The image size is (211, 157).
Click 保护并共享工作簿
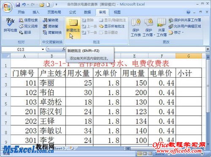(185, 20)
